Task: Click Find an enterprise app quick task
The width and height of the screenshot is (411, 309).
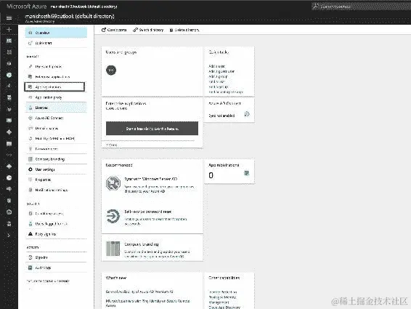Action: (x=226, y=92)
